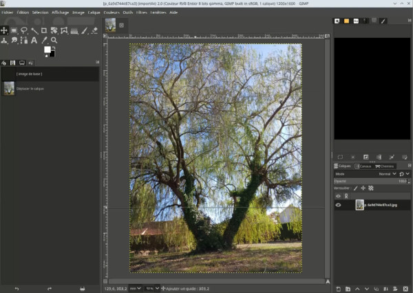413x293 pixels.
Task: Open the Édition menu
Action: pos(23,12)
